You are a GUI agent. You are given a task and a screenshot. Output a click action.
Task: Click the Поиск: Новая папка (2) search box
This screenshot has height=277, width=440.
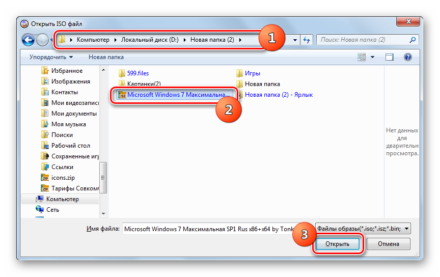(x=368, y=40)
